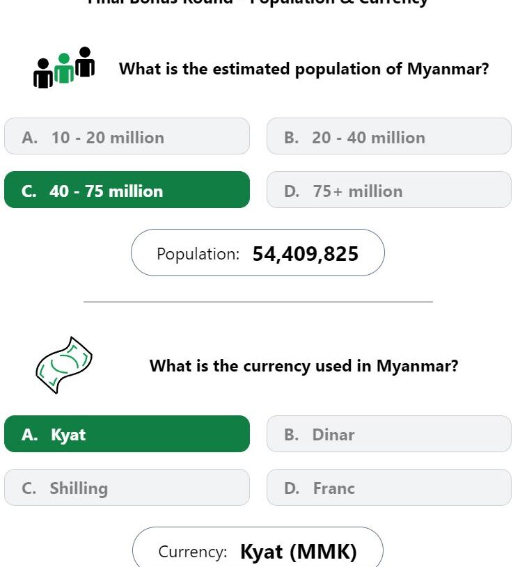
Task: Select the highlighted Kyat answer
Action: point(127,434)
